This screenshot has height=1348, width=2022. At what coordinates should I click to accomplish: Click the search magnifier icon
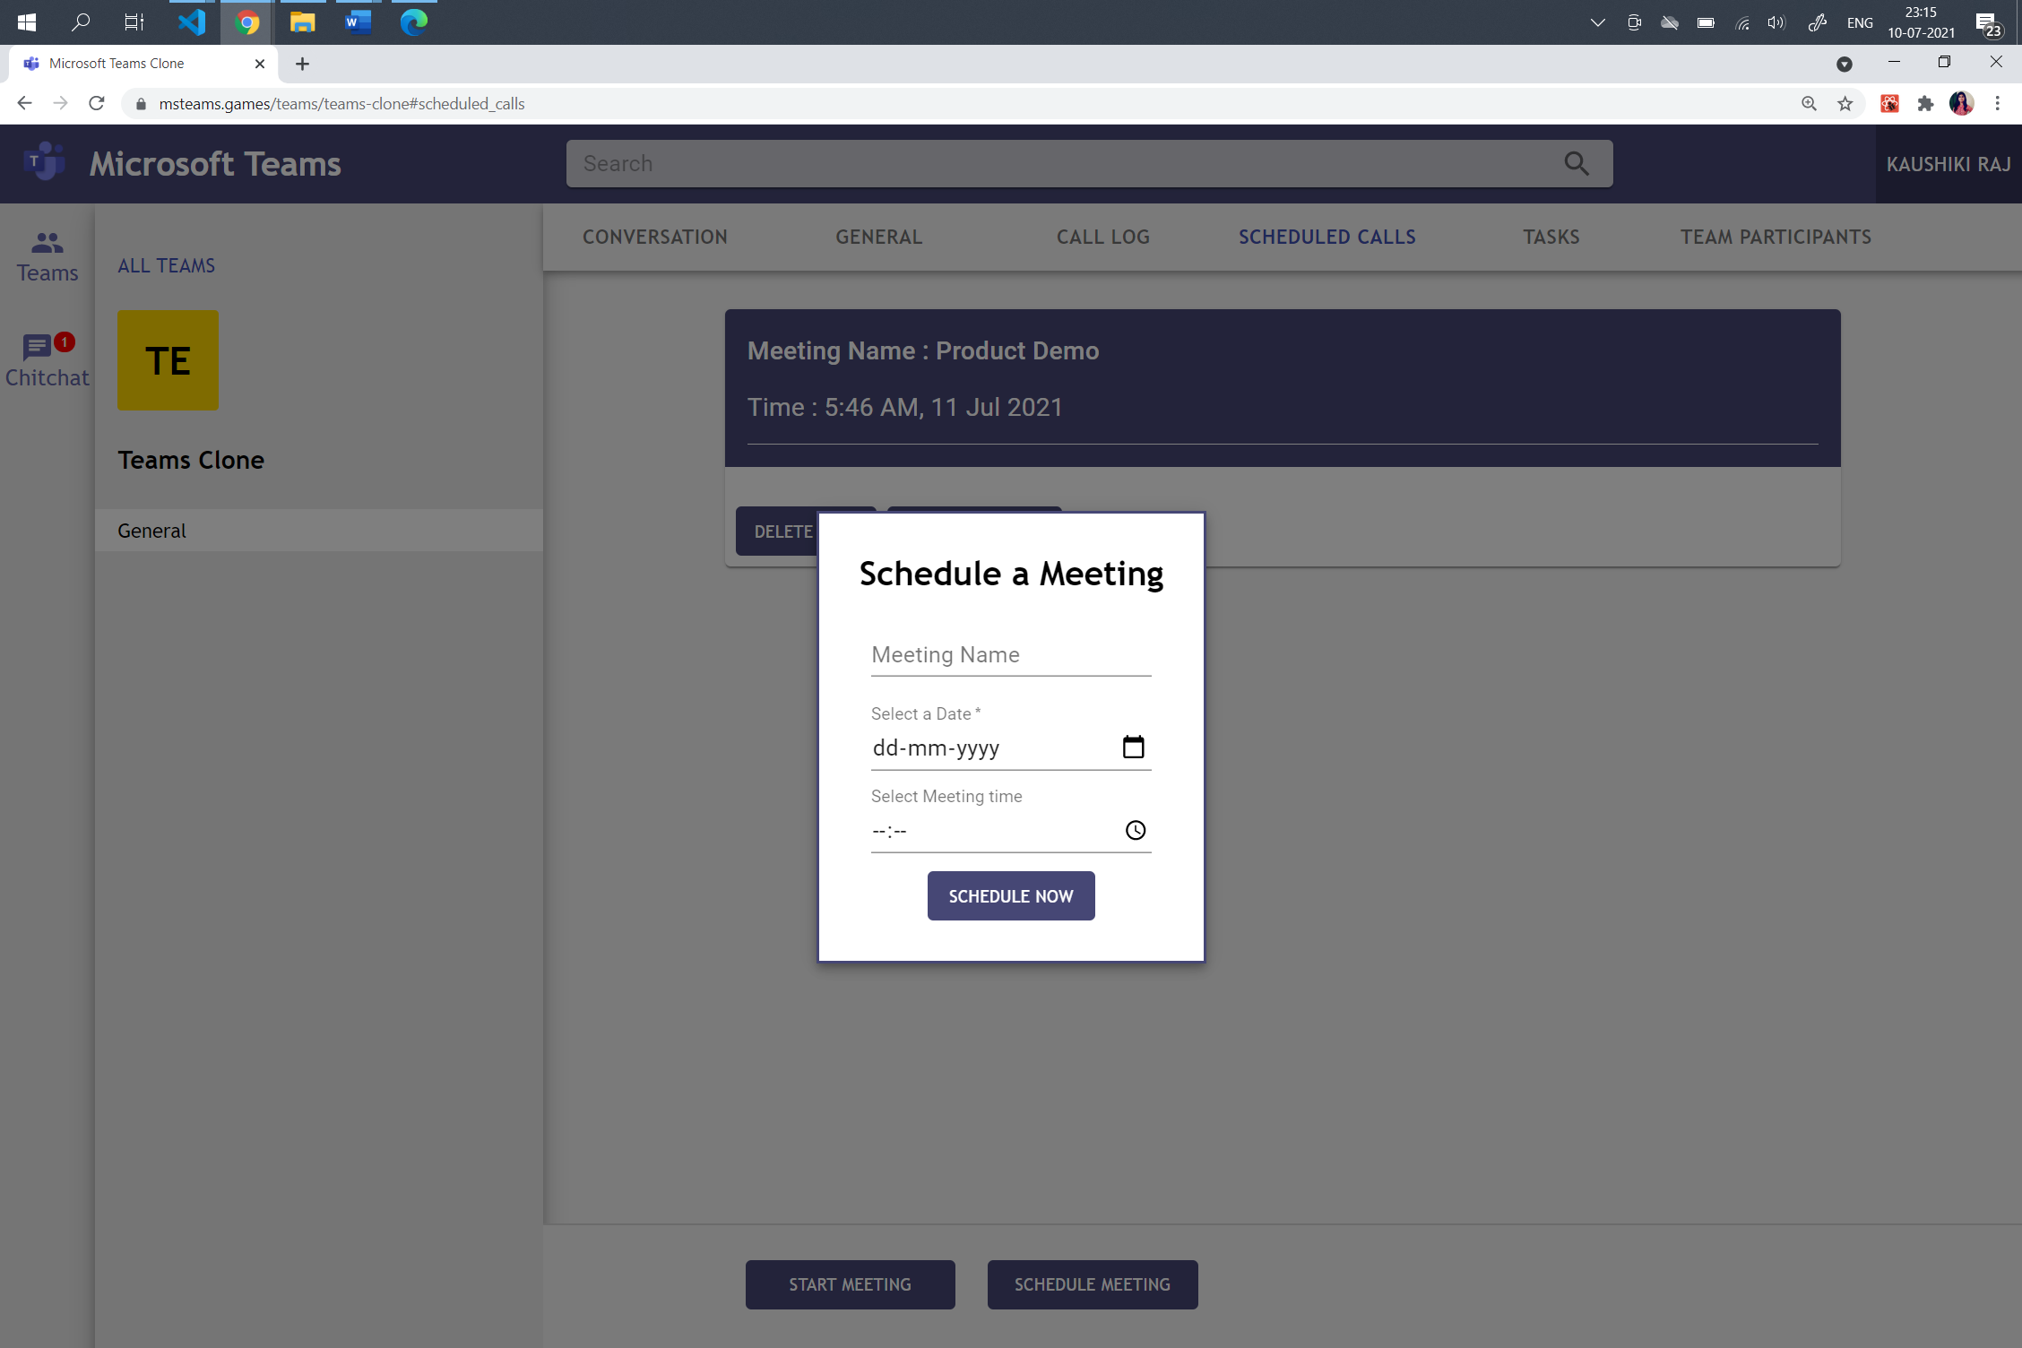(1577, 163)
